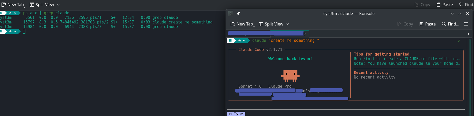The height and width of the screenshot is (116, 474).
Task: Expand the Split View dropdown in the background Konsole
Action: click(58, 5)
